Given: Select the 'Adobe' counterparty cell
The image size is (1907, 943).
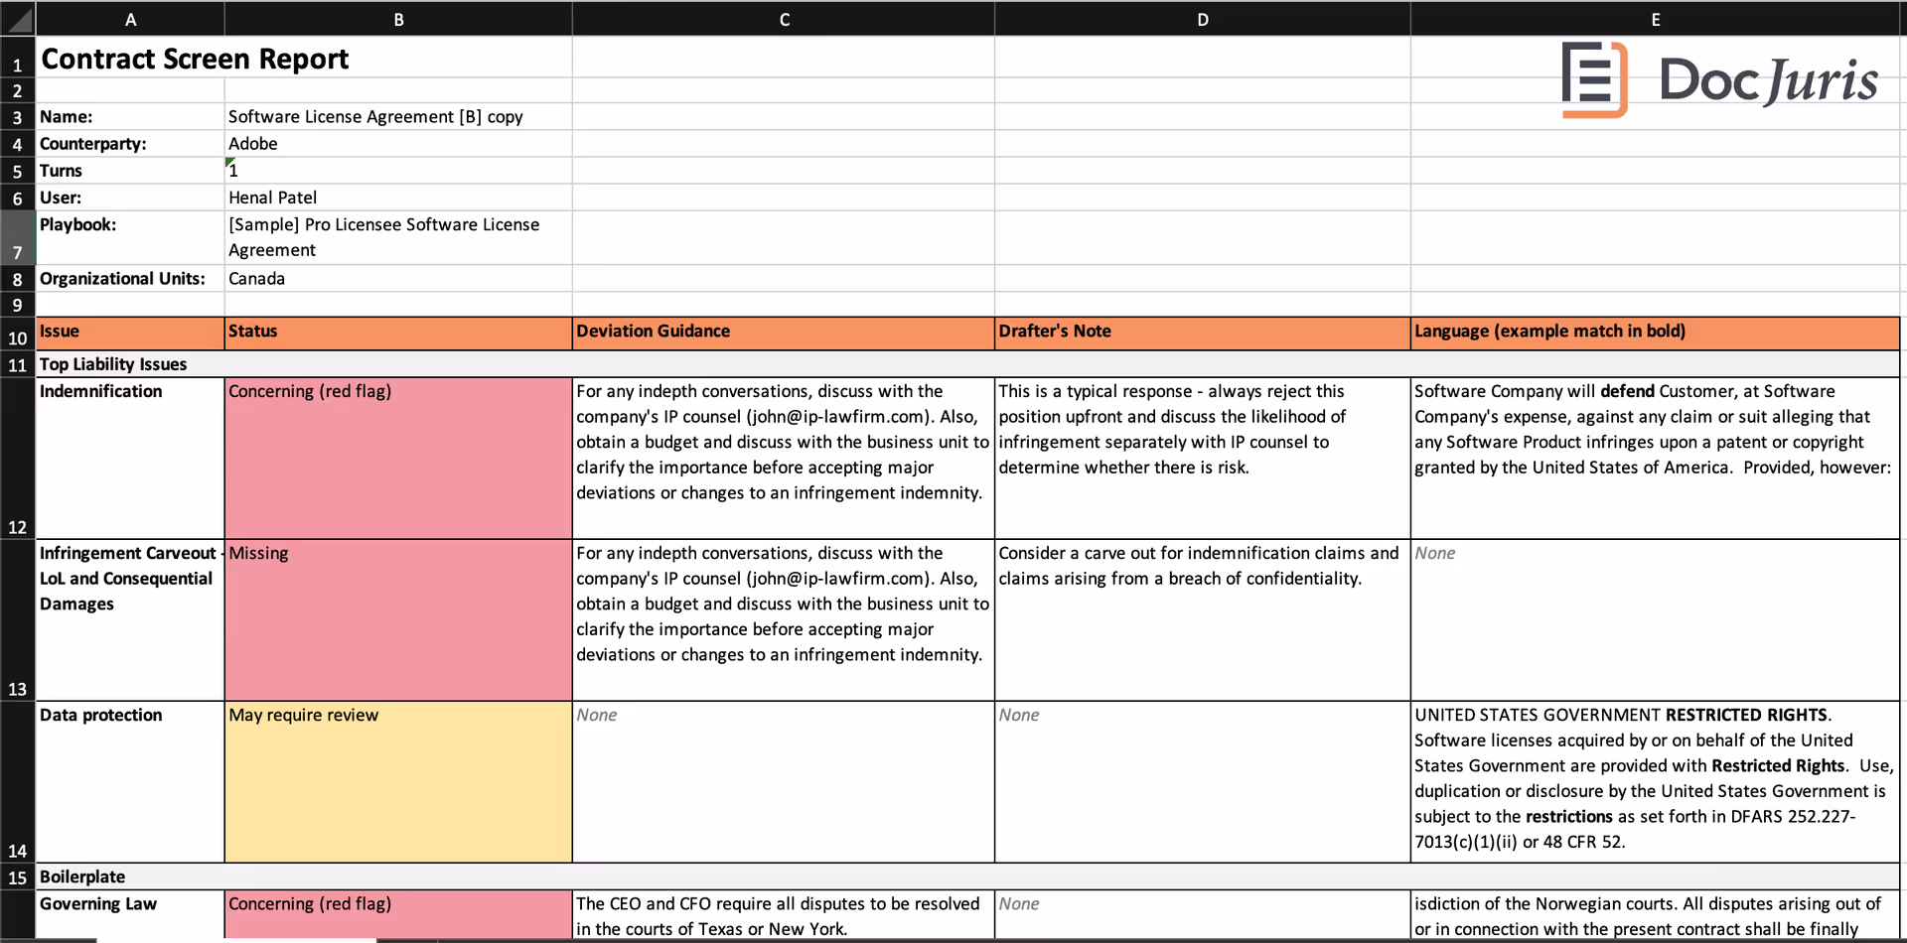Looking at the screenshot, I should pyautogui.click(x=398, y=143).
